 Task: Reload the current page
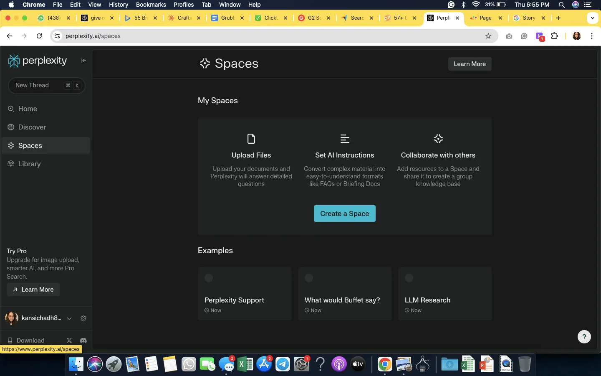39,36
